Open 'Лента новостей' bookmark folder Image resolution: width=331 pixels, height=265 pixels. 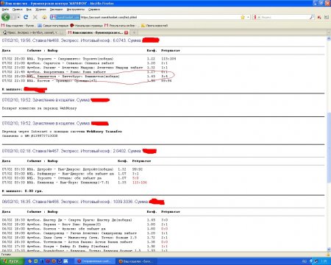pos(154,25)
